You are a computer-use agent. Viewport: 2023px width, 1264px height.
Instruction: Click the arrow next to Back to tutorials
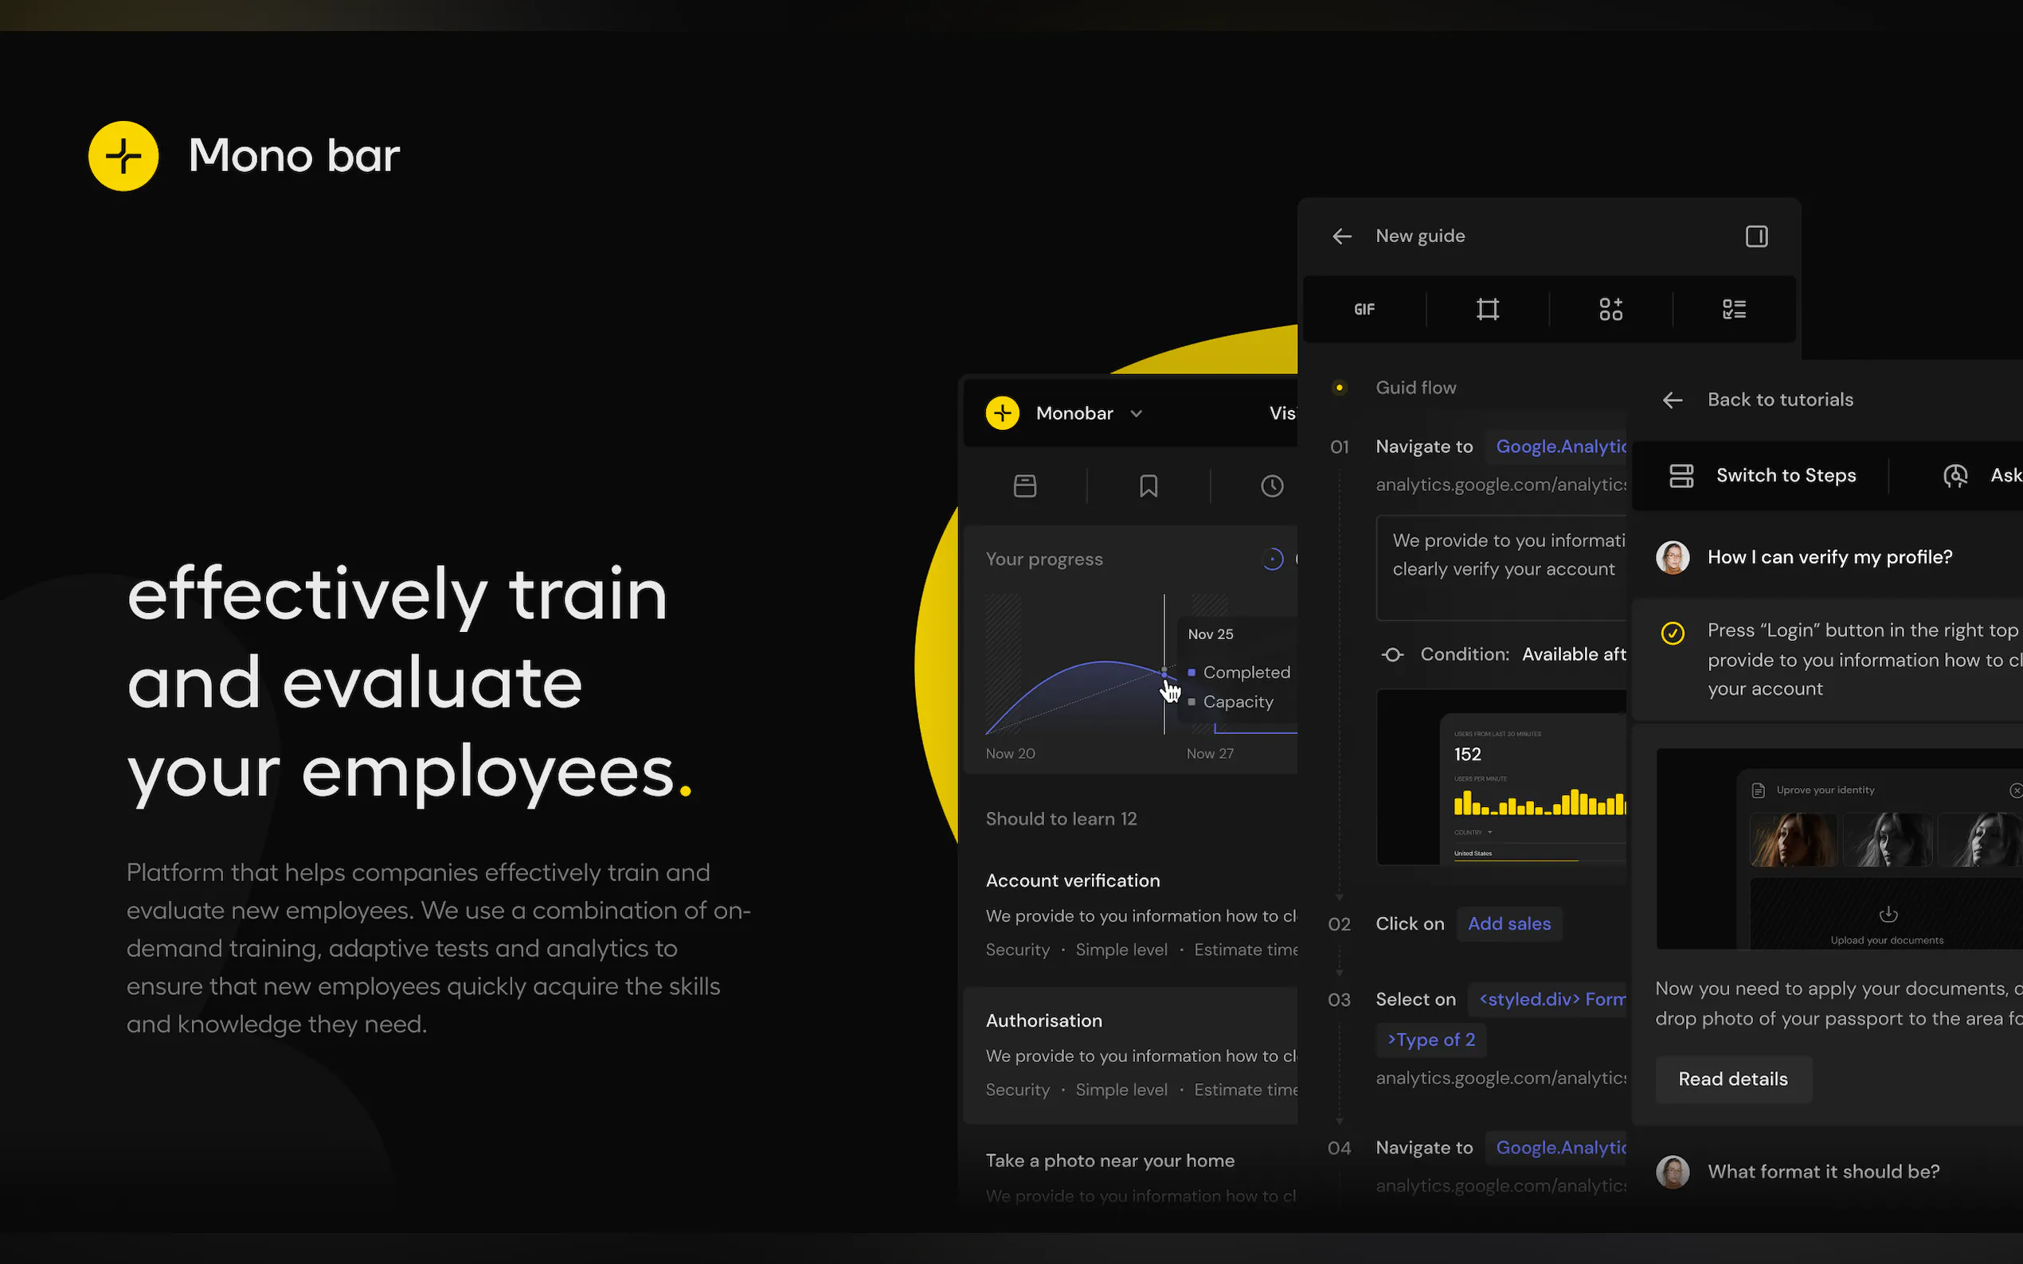[1673, 400]
